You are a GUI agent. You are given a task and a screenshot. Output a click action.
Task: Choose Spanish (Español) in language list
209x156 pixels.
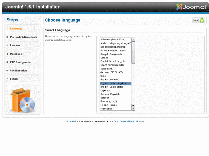coord(116,94)
